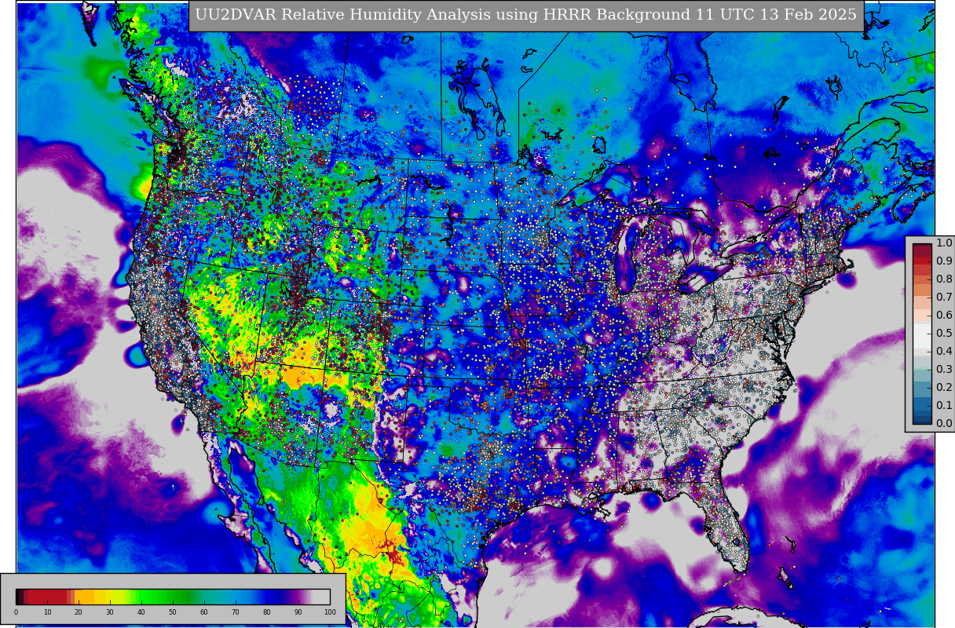This screenshot has height=628, width=955.
Task: Click the 0.8 label on right colorbar
Action: point(944,279)
